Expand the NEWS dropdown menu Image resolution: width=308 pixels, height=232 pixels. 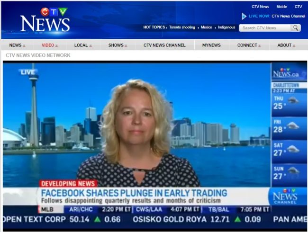point(17,45)
